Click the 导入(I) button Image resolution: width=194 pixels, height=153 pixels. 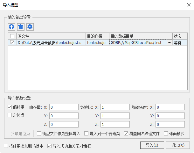tap(152, 145)
